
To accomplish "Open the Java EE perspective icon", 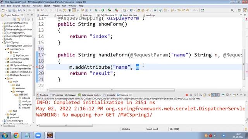I will tap(245, 10).
